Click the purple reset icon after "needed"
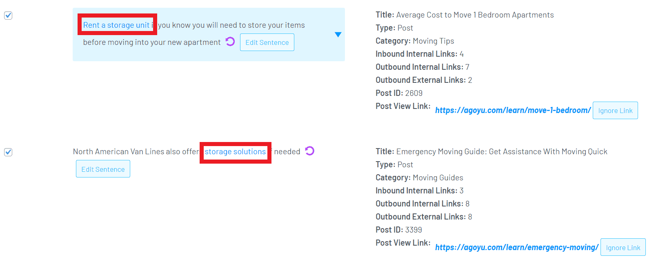The height and width of the screenshot is (264, 665). (x=310, y=151)
